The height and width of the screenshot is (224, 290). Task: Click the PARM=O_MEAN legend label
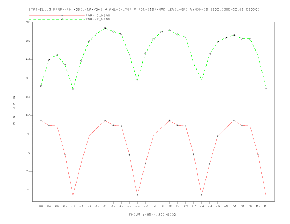(98, 15)
